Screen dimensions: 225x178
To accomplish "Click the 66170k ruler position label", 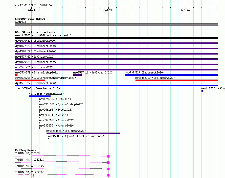I will click(108, 10).
